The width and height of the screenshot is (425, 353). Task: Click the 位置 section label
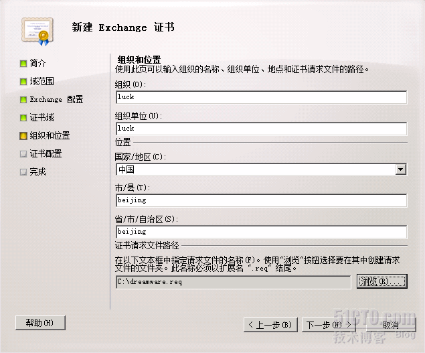(x=122, y=142)
